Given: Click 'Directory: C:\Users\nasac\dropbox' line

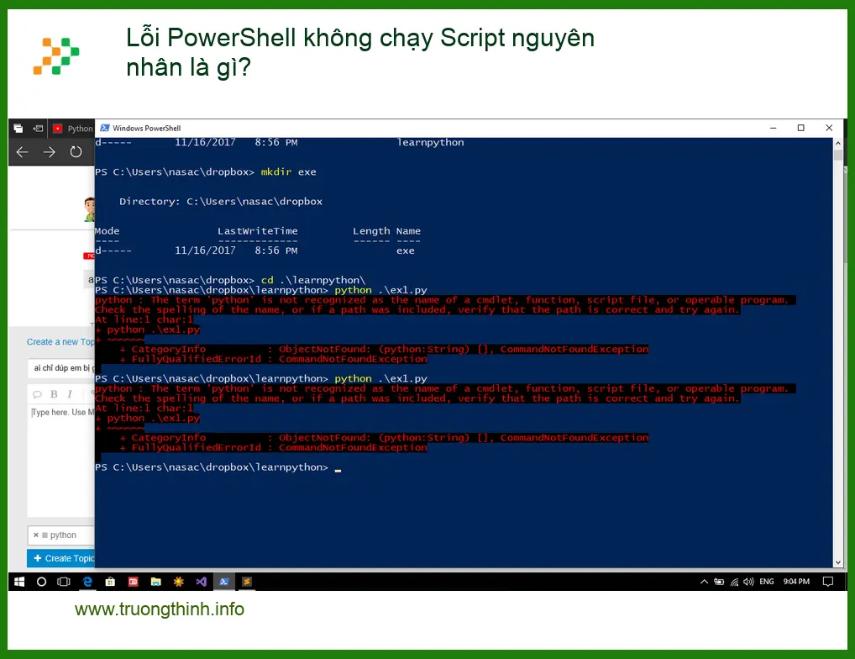Looking at the screenshot, I should click(221, 201).
